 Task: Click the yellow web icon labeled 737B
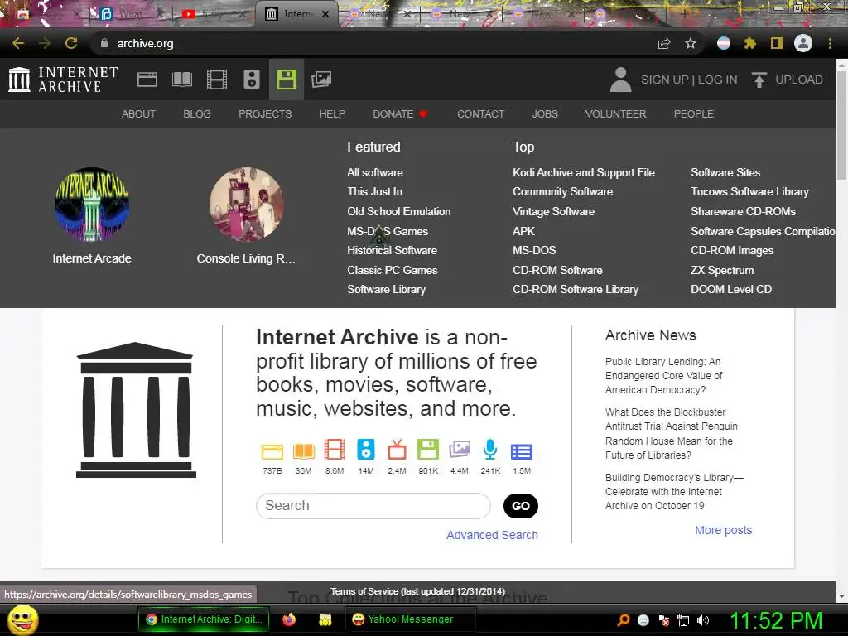[x=272, y=451]
